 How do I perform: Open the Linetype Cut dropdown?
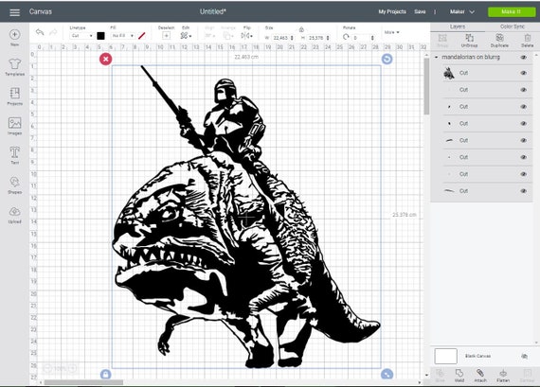tap(81, 36)
